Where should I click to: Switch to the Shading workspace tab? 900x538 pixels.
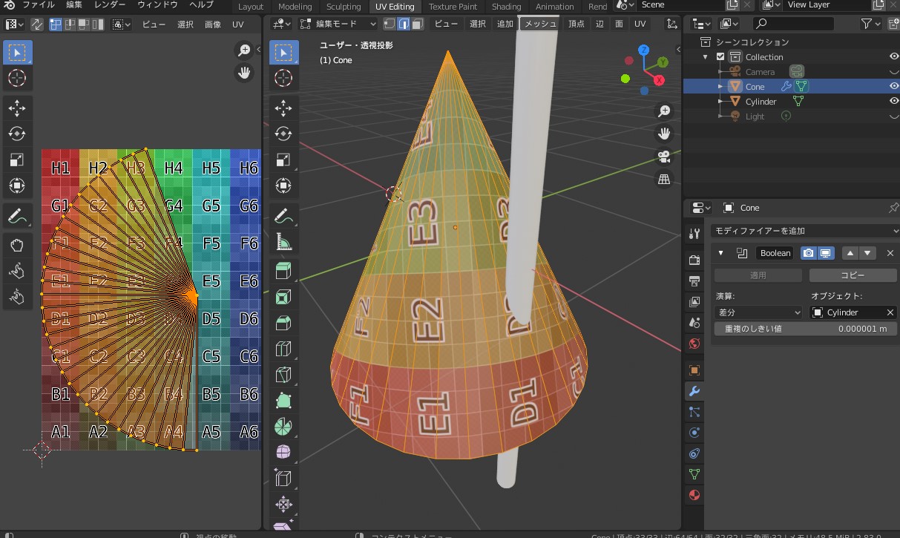click(x=507, y=6)
